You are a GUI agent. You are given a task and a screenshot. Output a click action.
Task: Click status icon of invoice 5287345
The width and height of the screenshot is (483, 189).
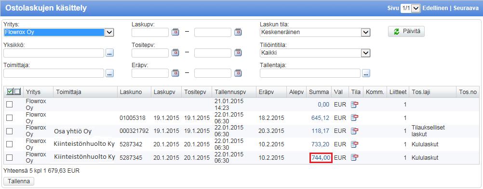(355, 157)
